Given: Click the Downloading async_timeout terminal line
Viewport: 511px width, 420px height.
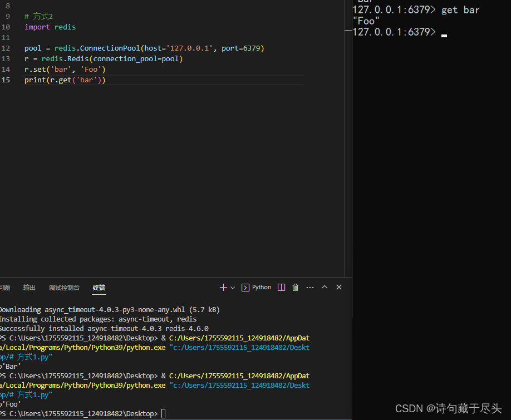Looking at the screenshot, I should click(110, 310).
